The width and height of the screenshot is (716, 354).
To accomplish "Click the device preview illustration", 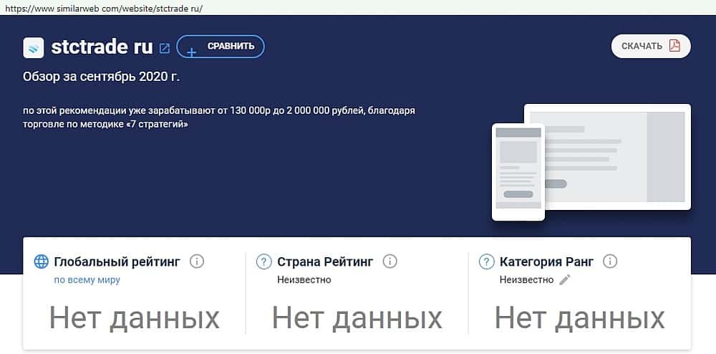I will point(591,162).
